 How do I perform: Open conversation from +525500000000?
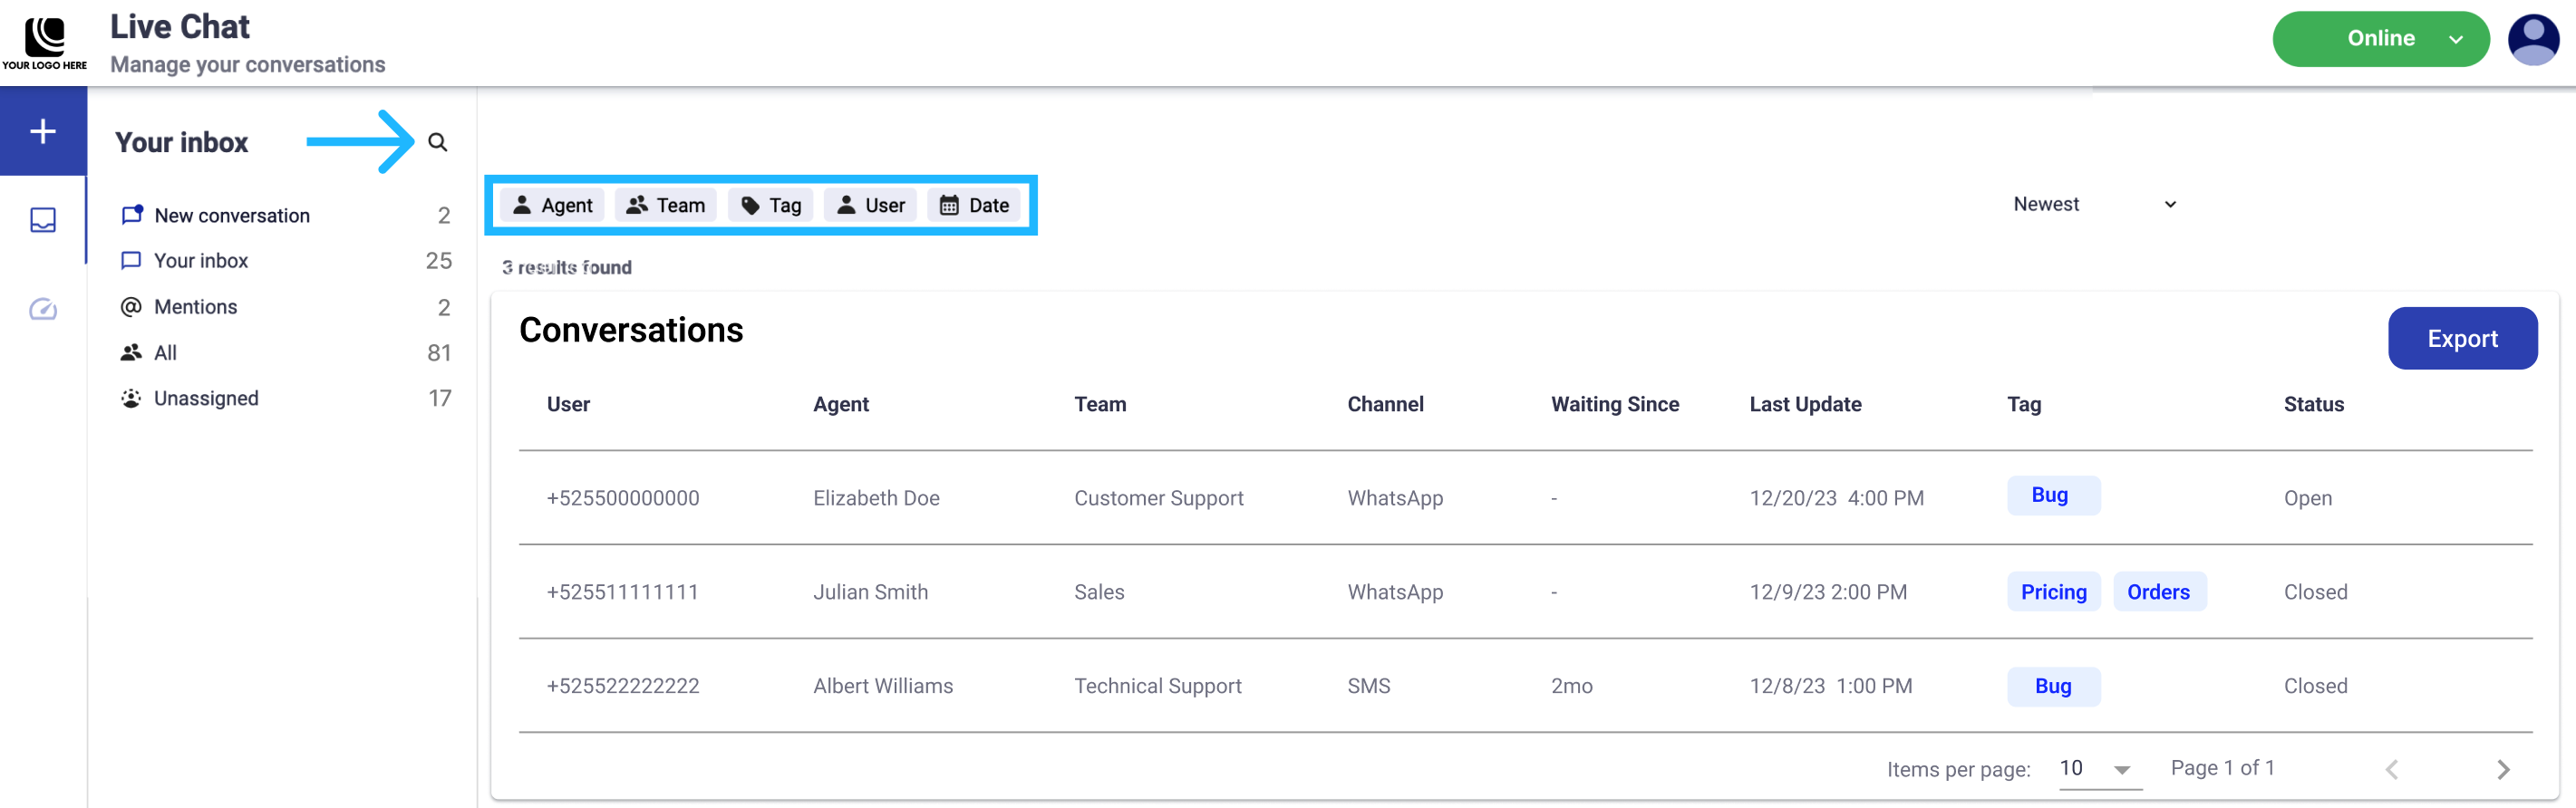622,497
